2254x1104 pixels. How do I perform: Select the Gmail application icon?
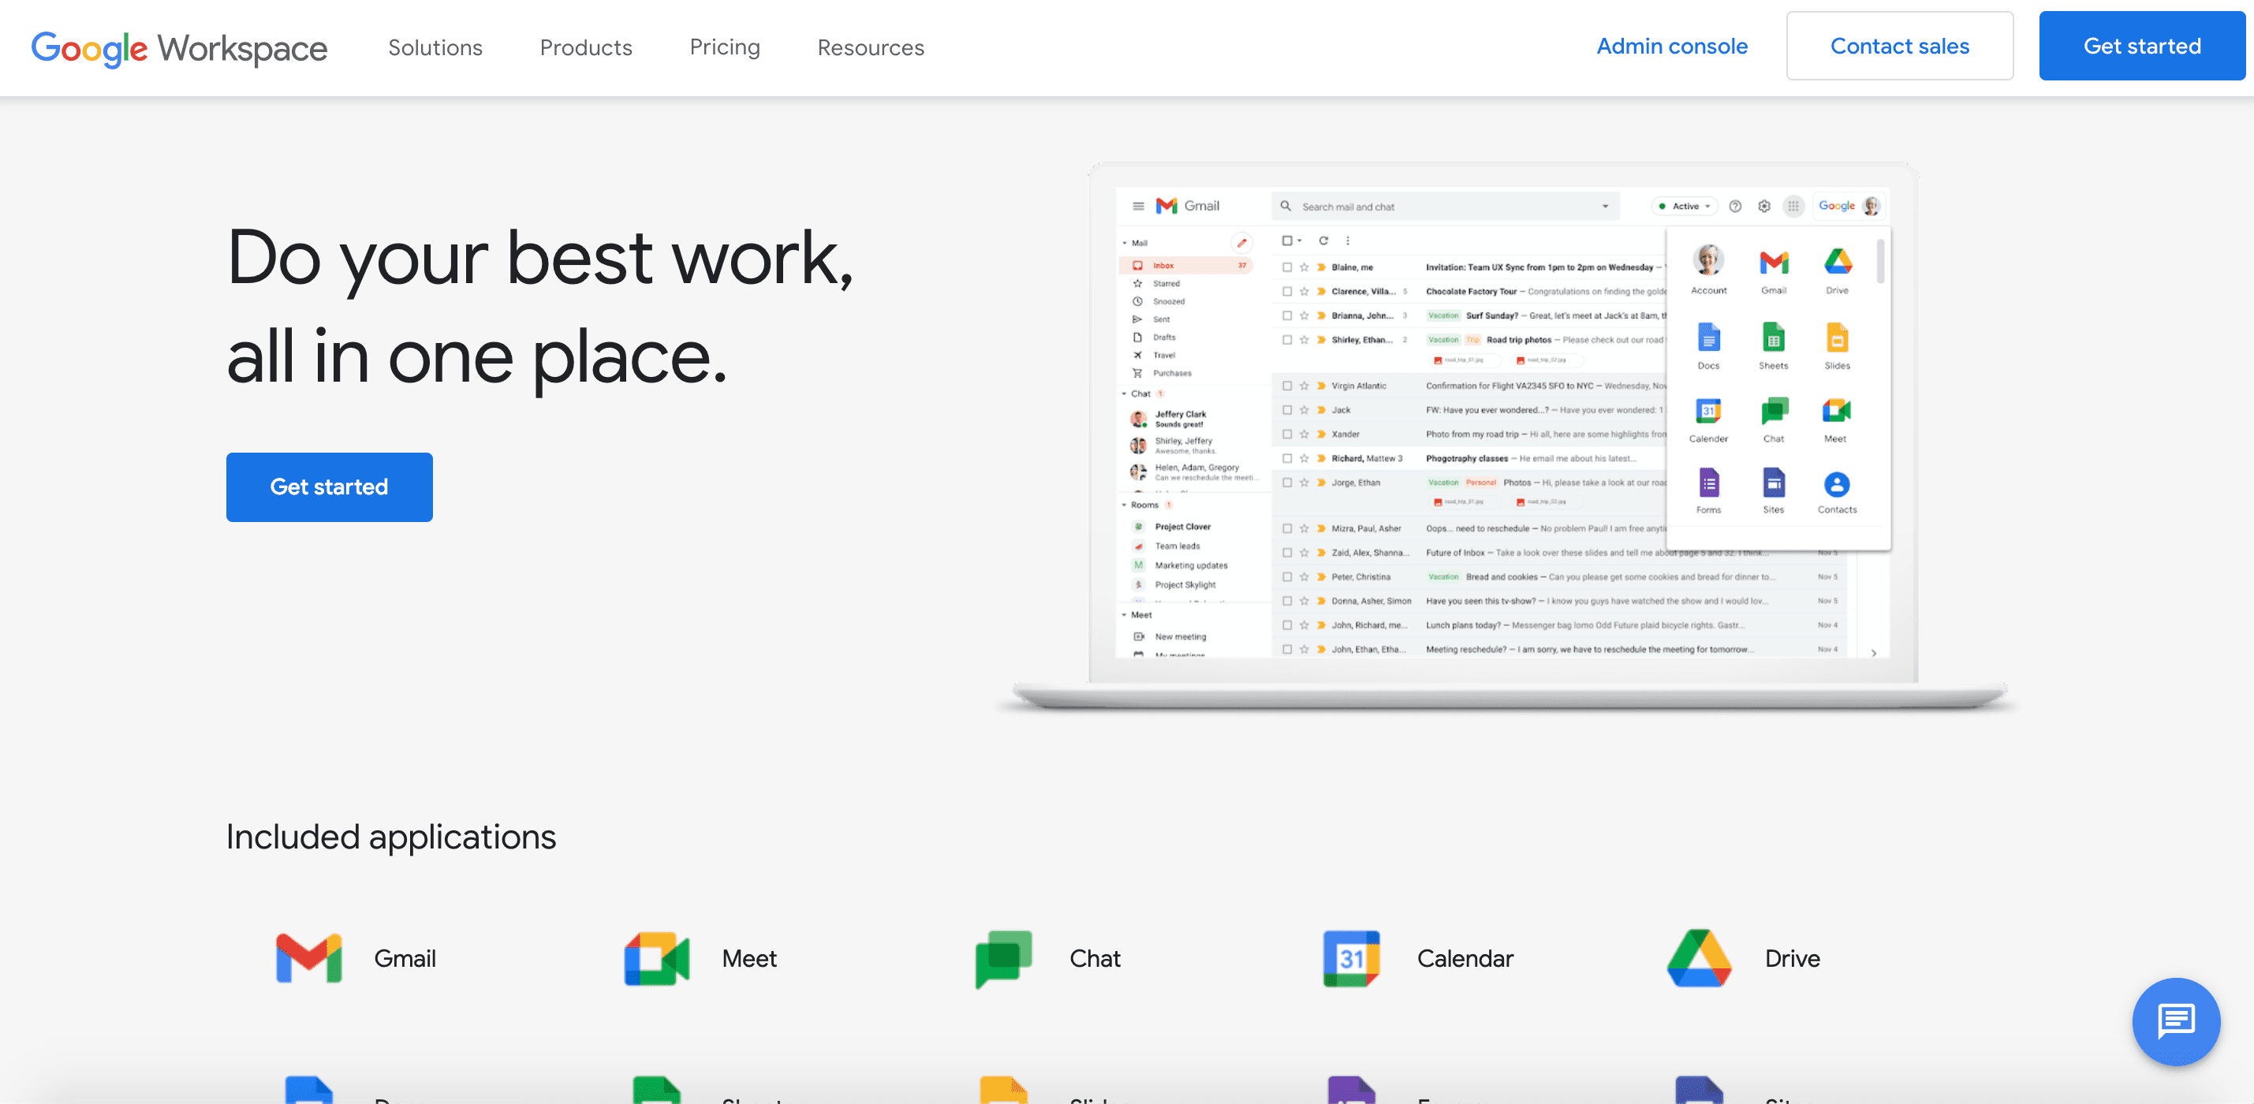pyautogui.click(x=309, y=958)
